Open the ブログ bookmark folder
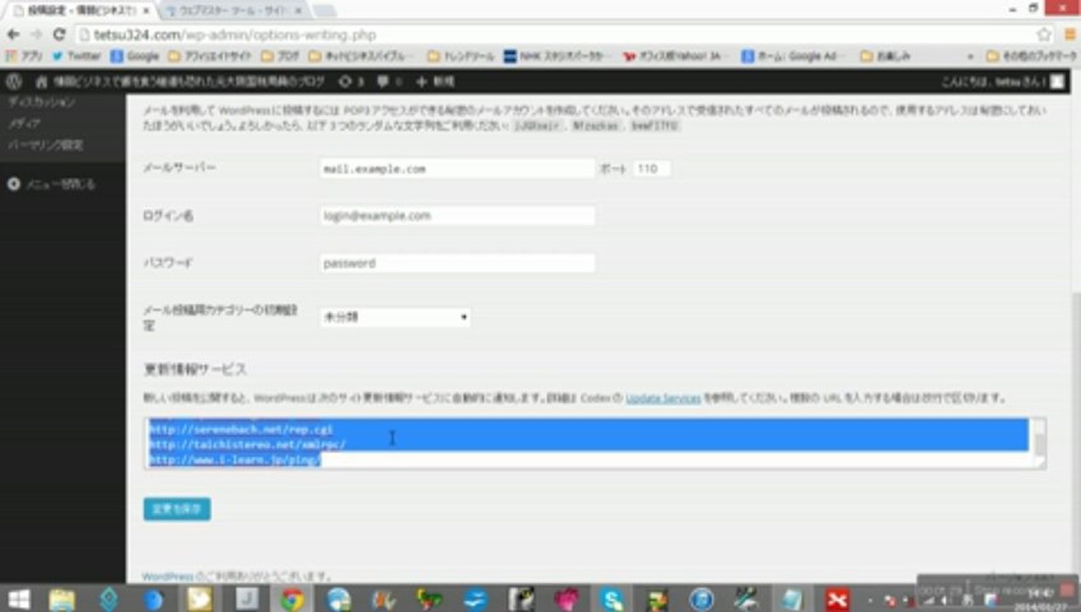 [279, 56]
